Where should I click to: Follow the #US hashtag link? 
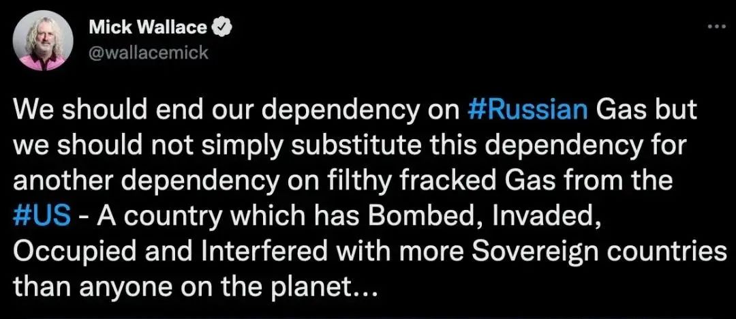click(x=42, y=216)
